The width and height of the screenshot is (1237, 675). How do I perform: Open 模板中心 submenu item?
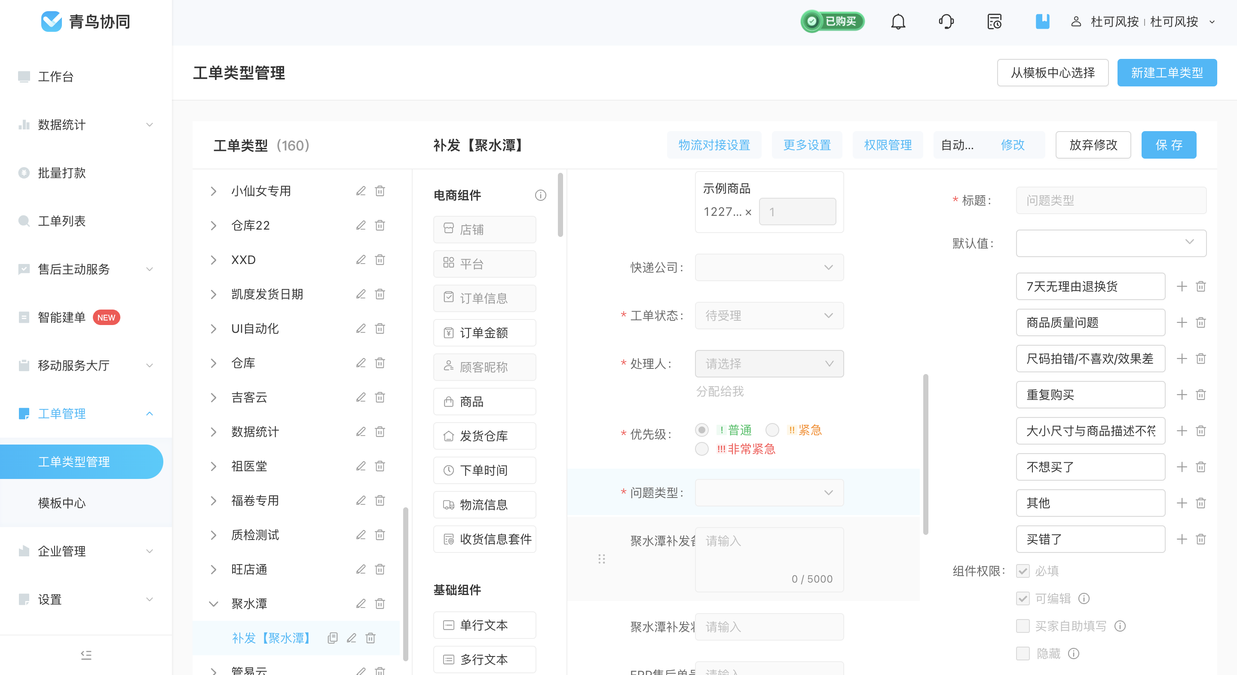pos(61,503)
